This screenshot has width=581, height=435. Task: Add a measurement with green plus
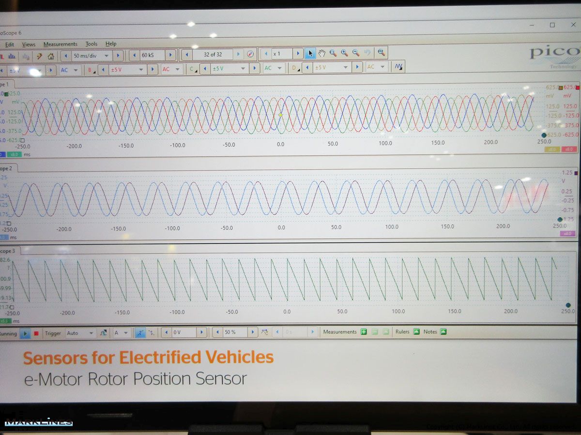(364, 332)
